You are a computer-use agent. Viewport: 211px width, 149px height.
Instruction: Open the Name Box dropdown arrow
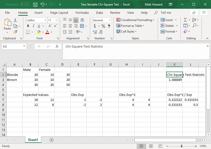point(24,46)
